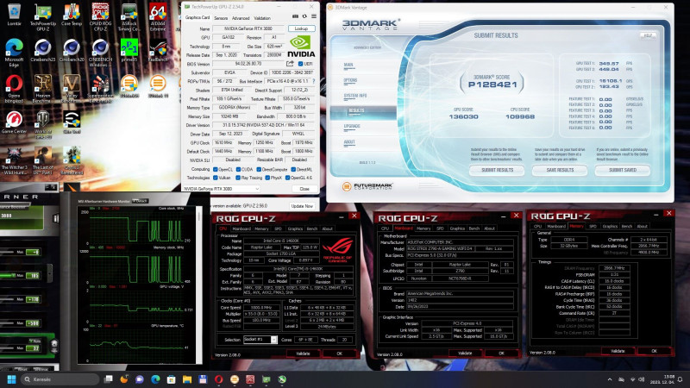Select Graphics tab in the right ROG CPU-Z window
Screen dimensions: 690x388
pyautogui.click(x=610, y=226)
